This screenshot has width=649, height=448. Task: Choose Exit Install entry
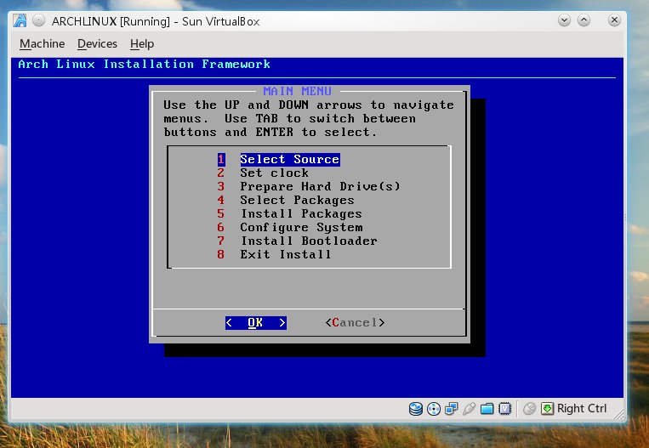(x=275, y=254)
